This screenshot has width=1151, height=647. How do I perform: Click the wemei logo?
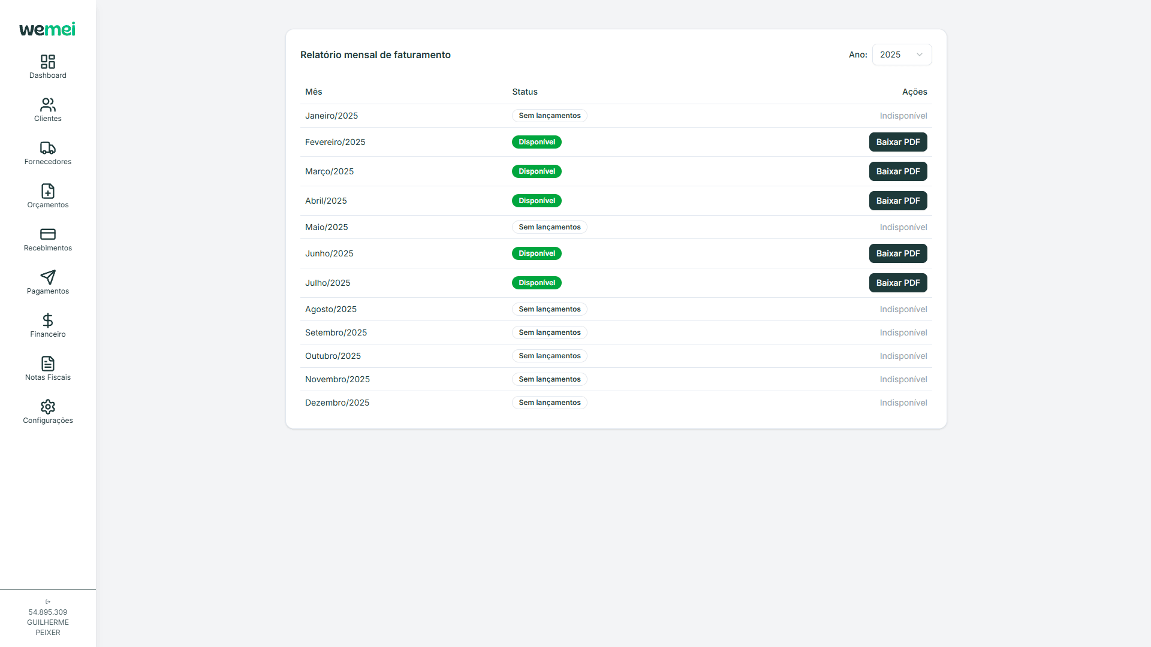click(x=47, y=29)
